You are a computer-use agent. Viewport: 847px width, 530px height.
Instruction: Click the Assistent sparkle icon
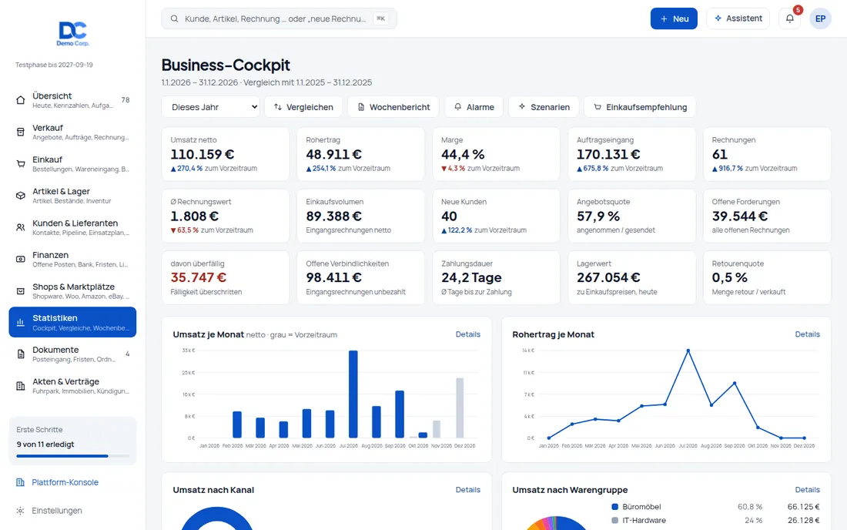pyautogui.click(x=718, y=18)
